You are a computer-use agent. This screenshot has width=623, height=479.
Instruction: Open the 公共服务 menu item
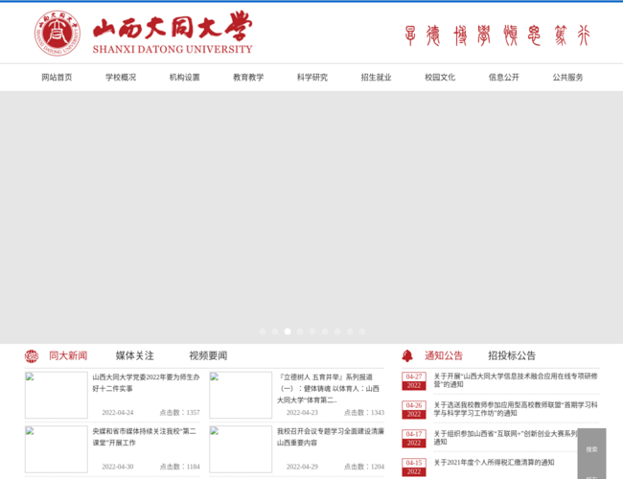(x=567, y=78)
